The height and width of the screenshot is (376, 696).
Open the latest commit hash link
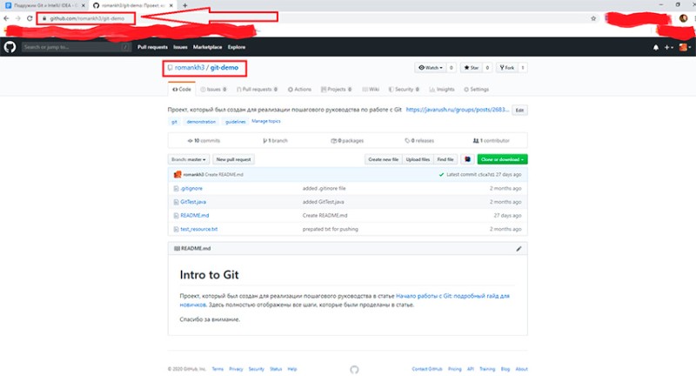coord(486,174)
